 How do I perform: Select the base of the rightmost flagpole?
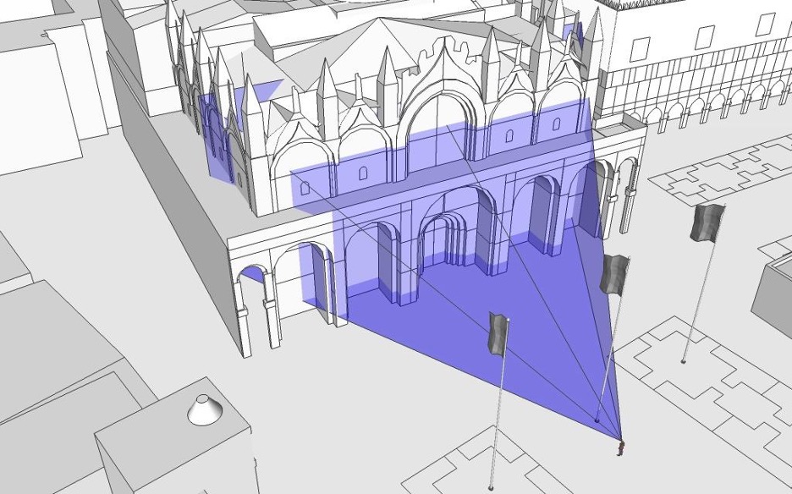tap(683, 362)
